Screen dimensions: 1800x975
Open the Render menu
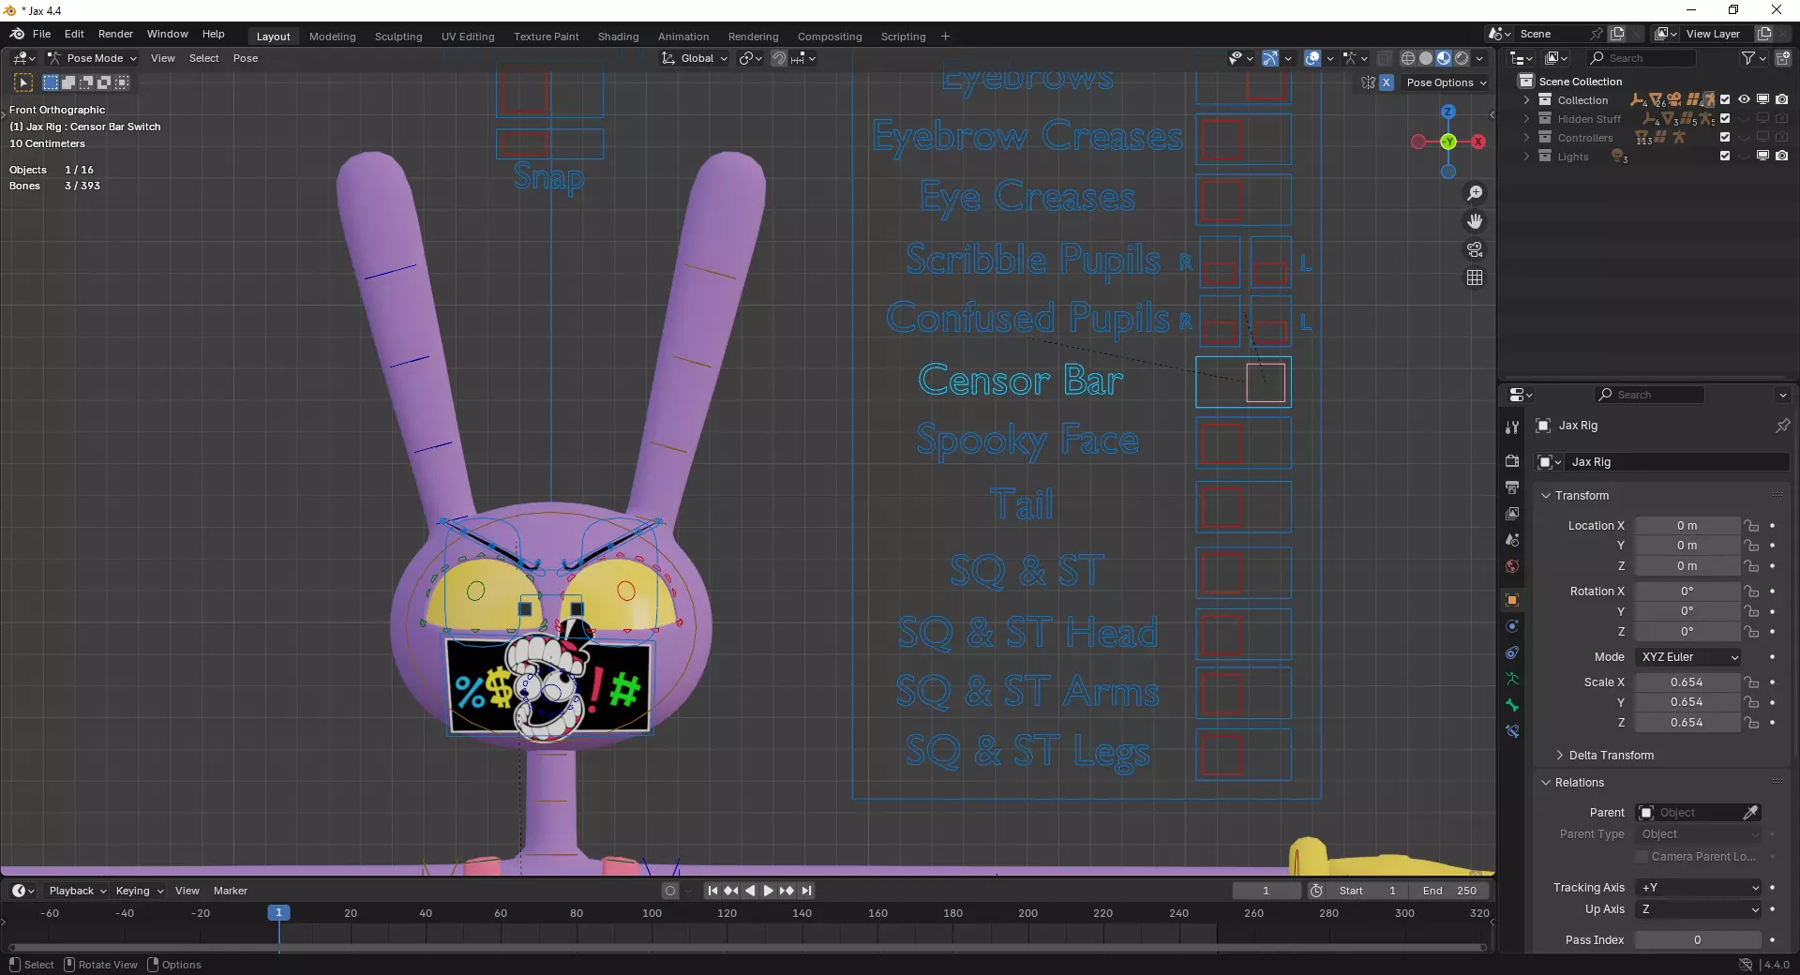click(115, 34)
